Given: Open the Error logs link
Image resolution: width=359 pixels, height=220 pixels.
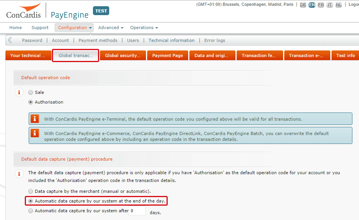Looking at the screenshot, I should point(215,40).
